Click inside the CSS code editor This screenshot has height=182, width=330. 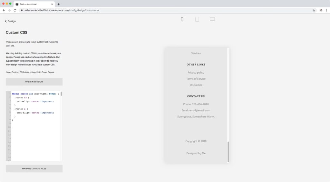pyautogui.click(x=35, y=136)
